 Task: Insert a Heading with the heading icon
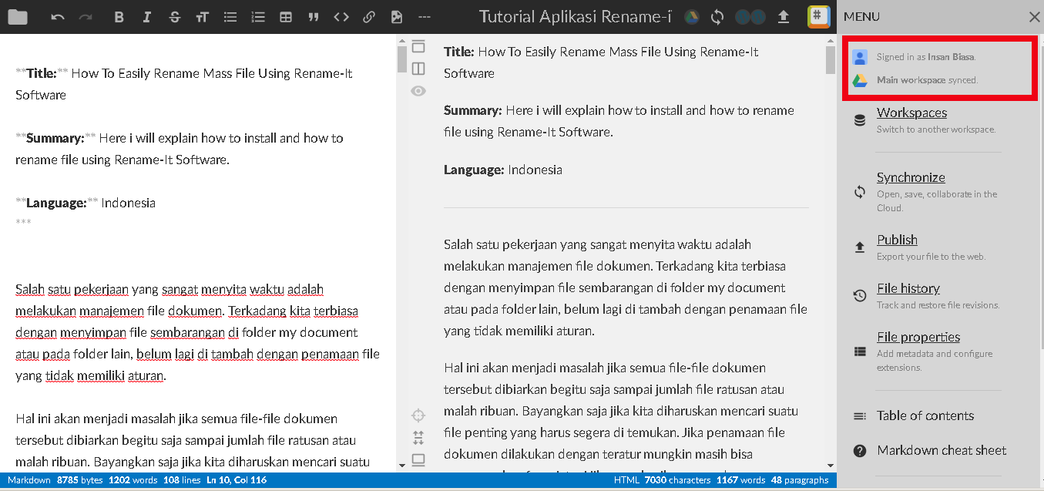tap(202, 17)
